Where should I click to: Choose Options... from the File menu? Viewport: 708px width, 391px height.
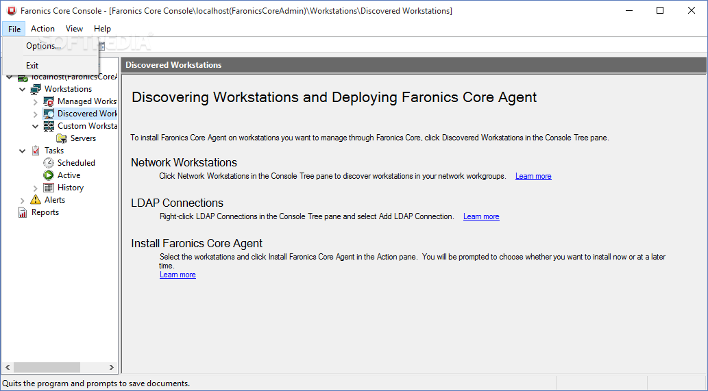click(50, 46)
